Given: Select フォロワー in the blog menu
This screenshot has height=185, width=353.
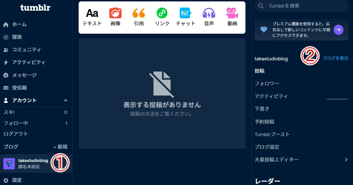Looking at the screenshot, I should [x=267, y=83].
